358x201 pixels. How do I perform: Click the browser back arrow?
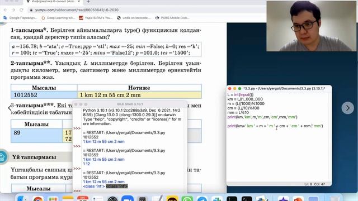click(x=6, y=10)
